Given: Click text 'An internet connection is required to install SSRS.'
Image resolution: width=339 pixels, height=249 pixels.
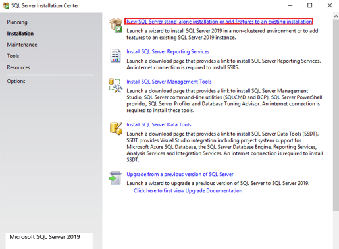Looking at the screenshot, I should point(182,67).
